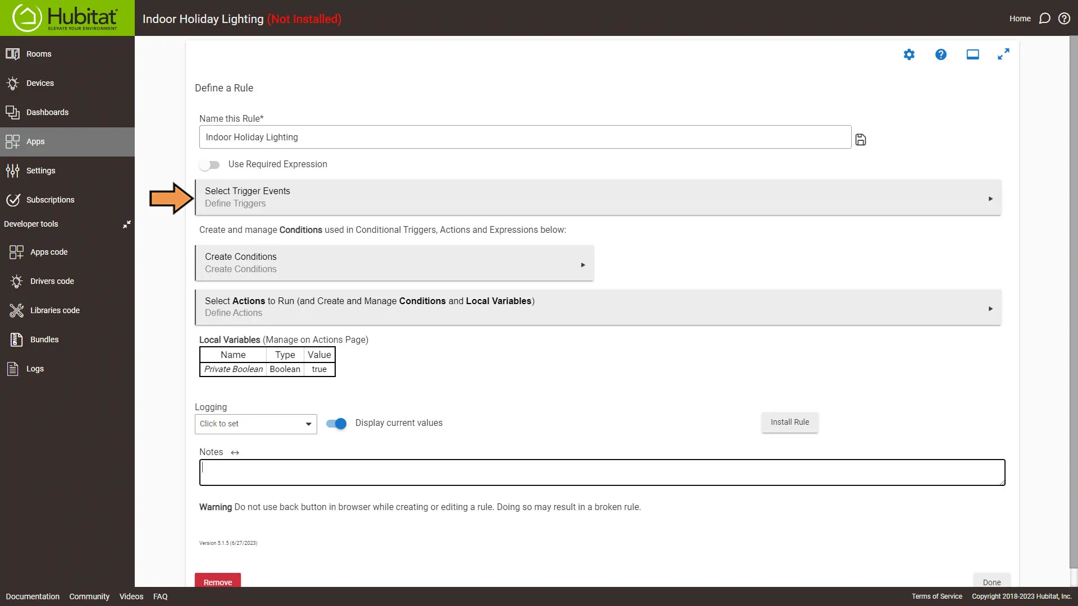Screen dimensions: 1078x606
Task: Click the Install Rule button
Action: pos(789,422)
